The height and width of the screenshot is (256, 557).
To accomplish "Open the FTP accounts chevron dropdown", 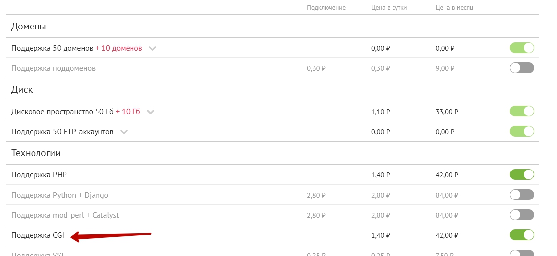I will (124, 132).
